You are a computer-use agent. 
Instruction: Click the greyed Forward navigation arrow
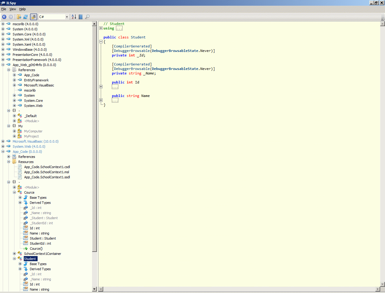(11, 17)
